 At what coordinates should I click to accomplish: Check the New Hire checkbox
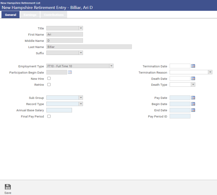(x=49, y=78)
